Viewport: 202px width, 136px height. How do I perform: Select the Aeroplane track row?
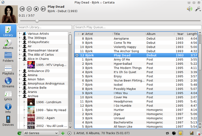click(136, 39)
